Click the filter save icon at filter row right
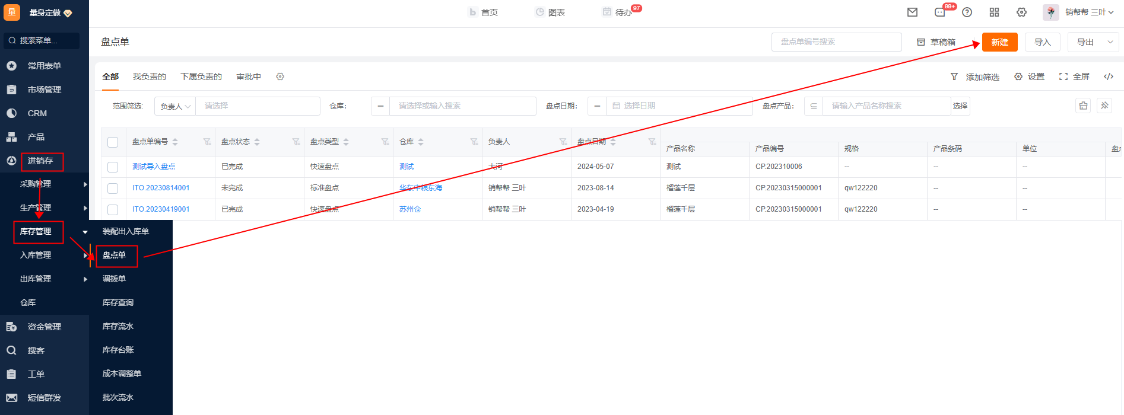 pos(1083,106)
